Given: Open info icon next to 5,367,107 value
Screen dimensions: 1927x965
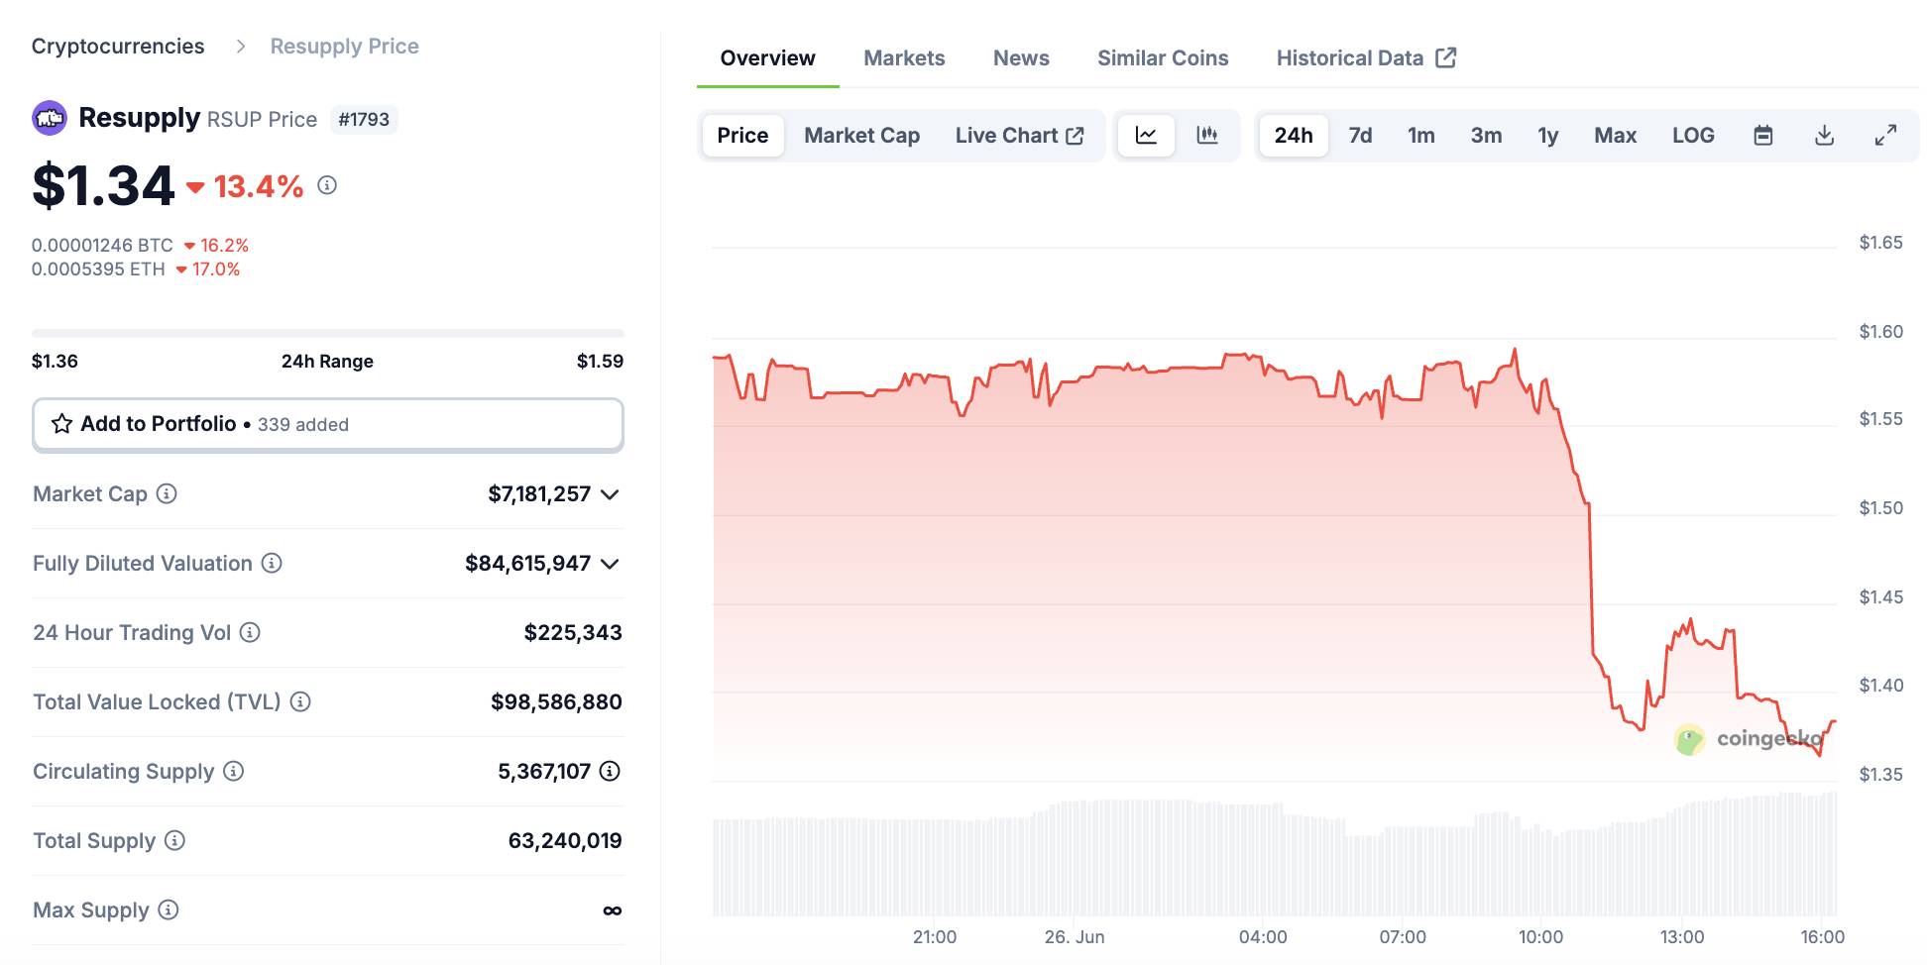Looking at the screenshot, I should click(610, 771).
